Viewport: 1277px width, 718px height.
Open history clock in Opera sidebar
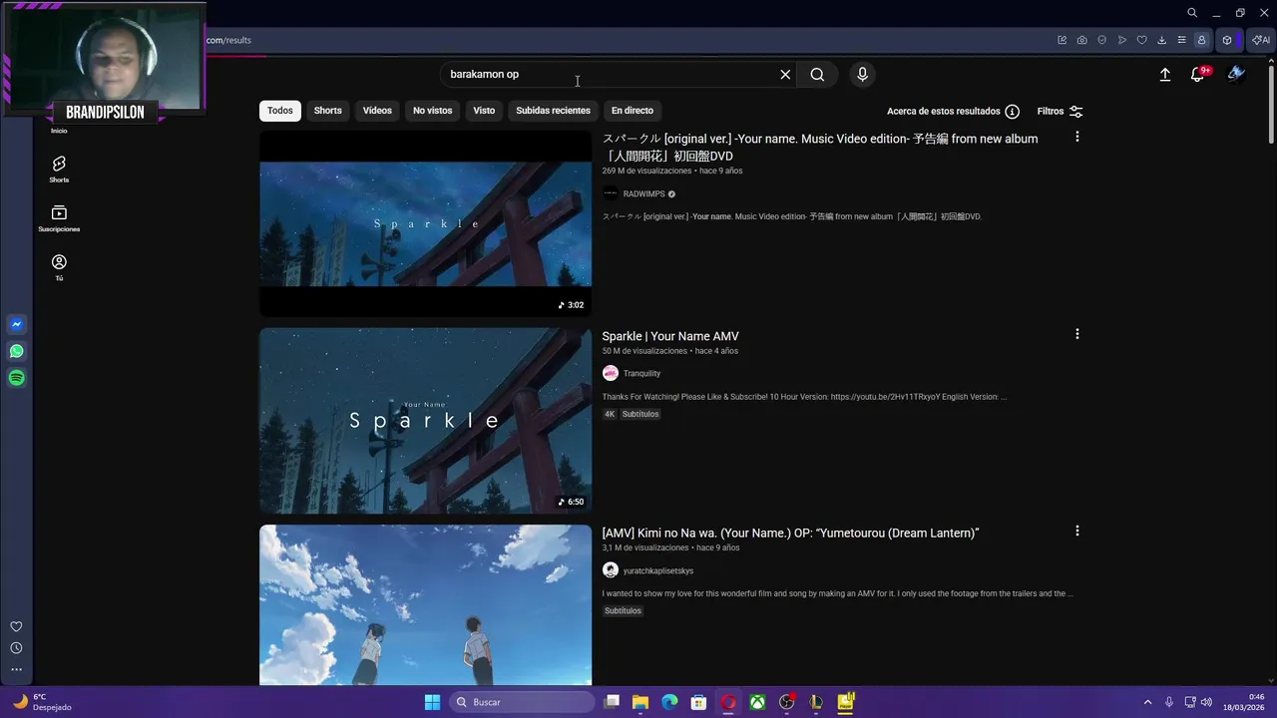pyautogui.click(x=16, y=648)
